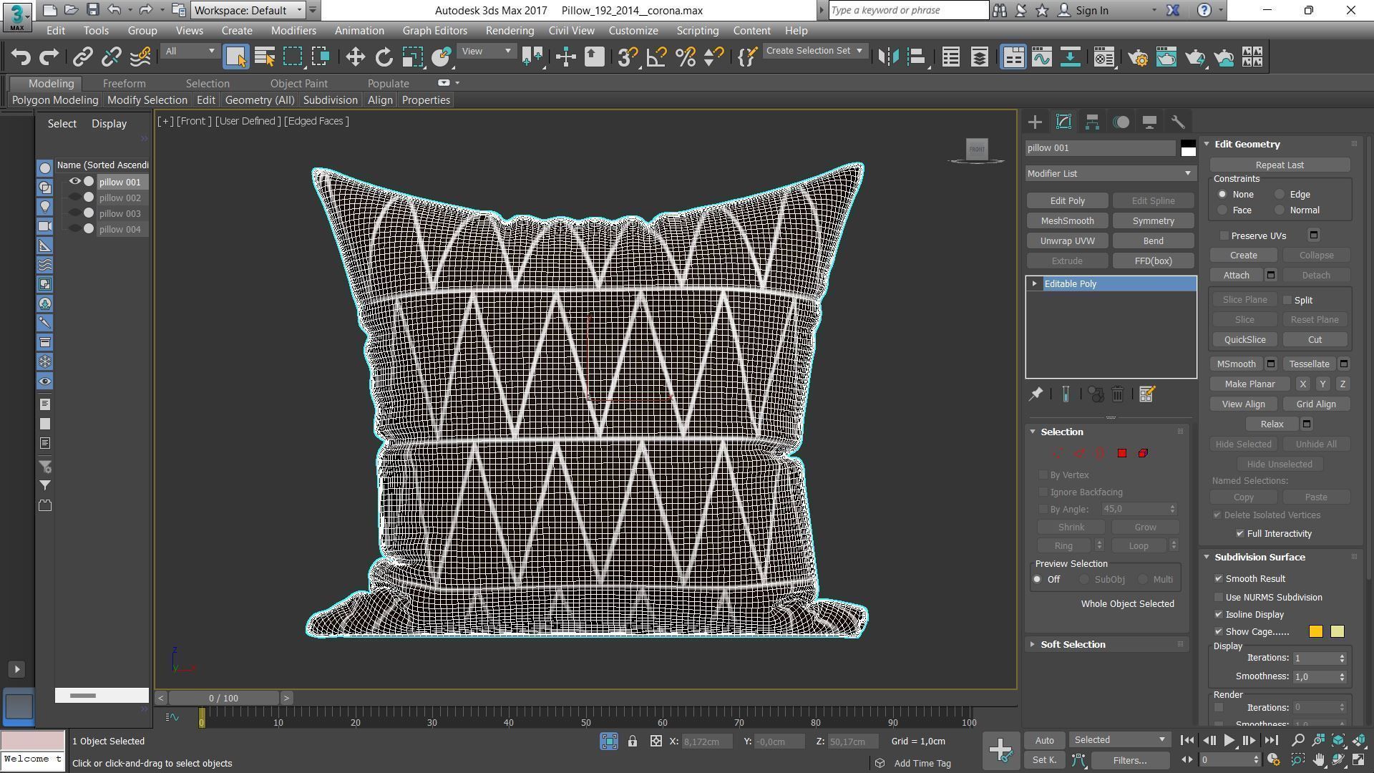This screenshot has width=1374, height=773.
Task: Click the MeshSmooth modifier button
Action: click(1067, 221)
